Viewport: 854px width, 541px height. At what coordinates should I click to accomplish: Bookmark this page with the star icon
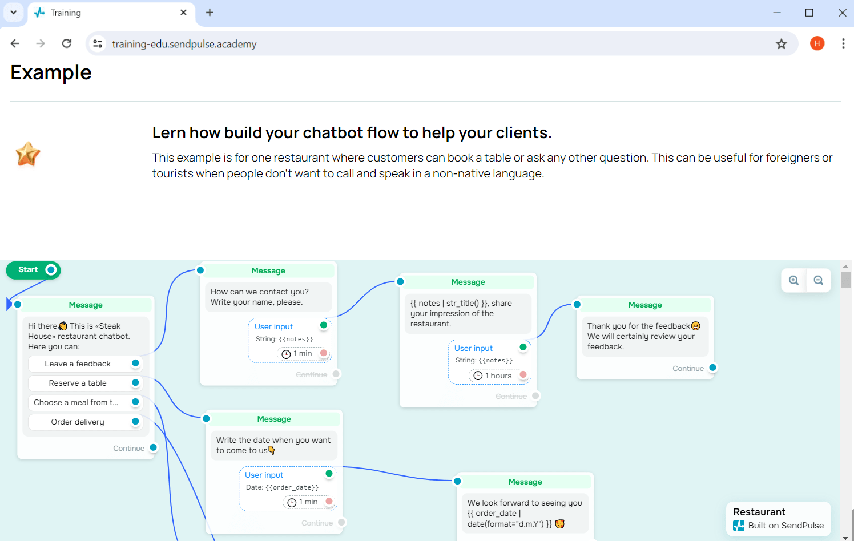pyautogui.click(x=782, y=44)
